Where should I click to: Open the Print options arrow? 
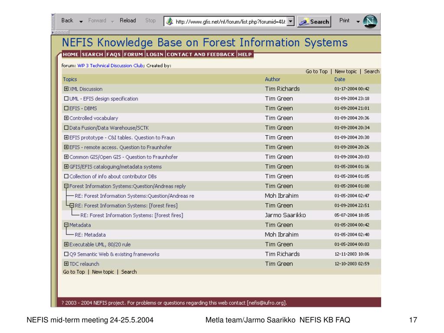pos(358,22)
